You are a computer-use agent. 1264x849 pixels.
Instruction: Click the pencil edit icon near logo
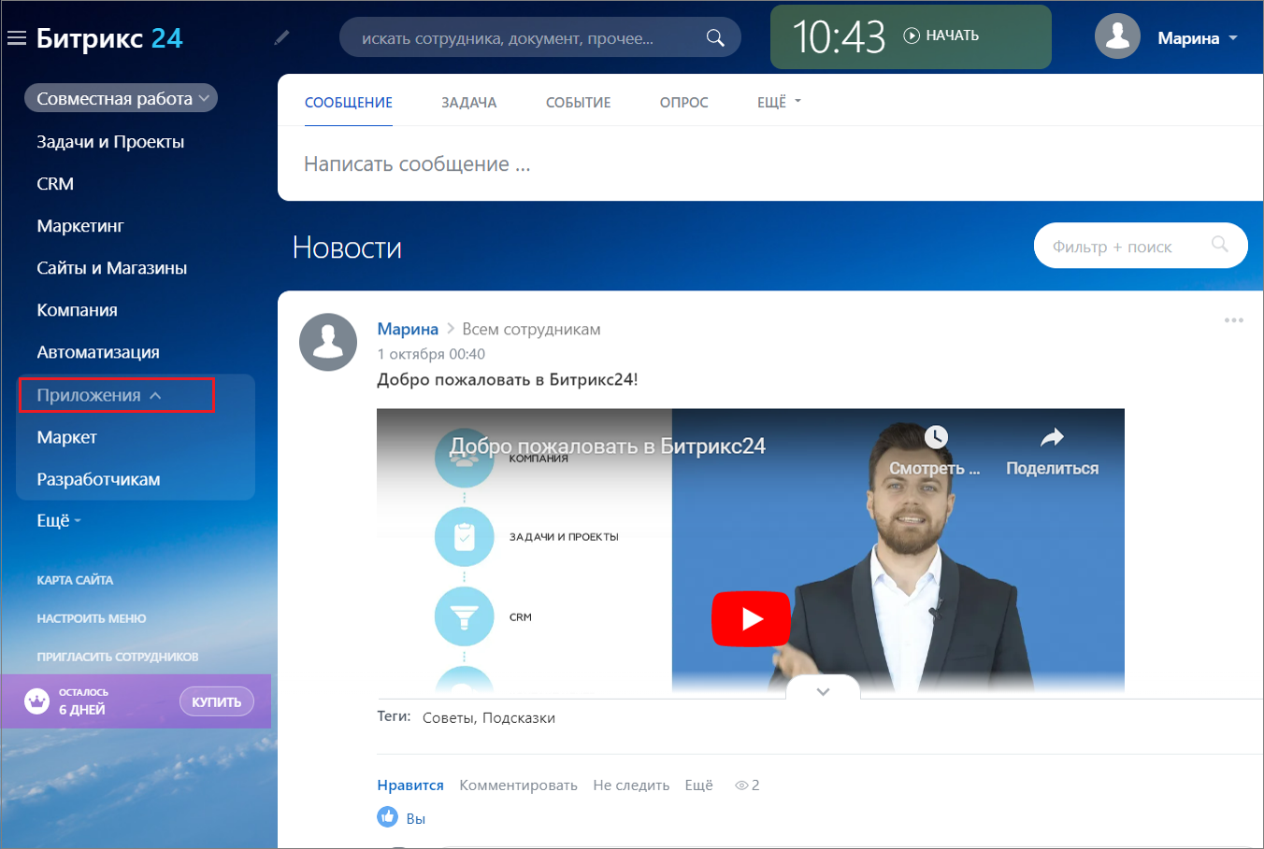point(281,37)
